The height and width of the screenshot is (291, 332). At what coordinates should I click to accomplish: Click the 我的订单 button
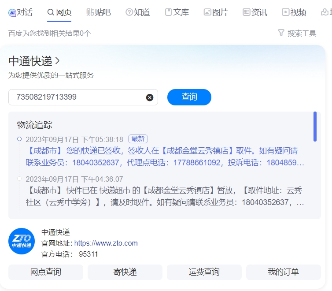coord(284,272)
